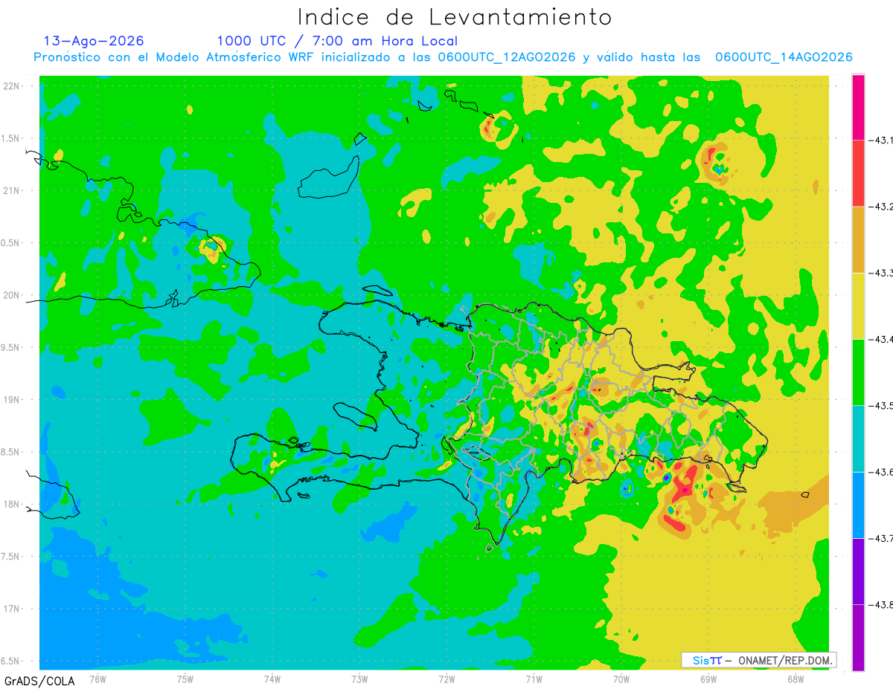Select the '71W' longitude label
The width and height of the screenshot is (893, 689).
coord(534,679)
